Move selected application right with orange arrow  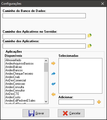coord(53,63)
